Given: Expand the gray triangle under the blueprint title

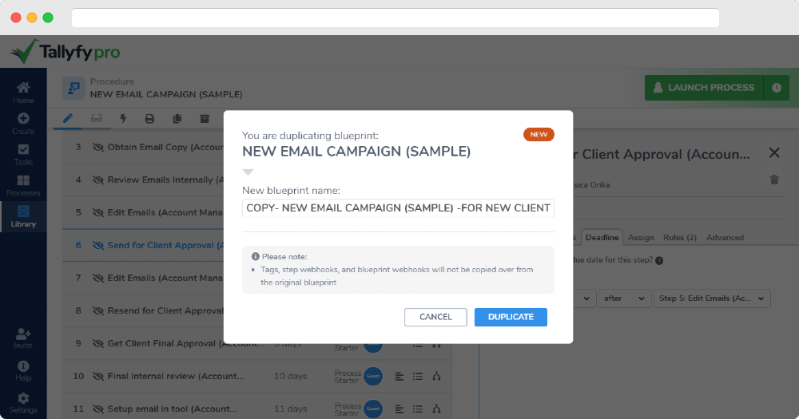Looking at the screenshot, I should [248, 172].
